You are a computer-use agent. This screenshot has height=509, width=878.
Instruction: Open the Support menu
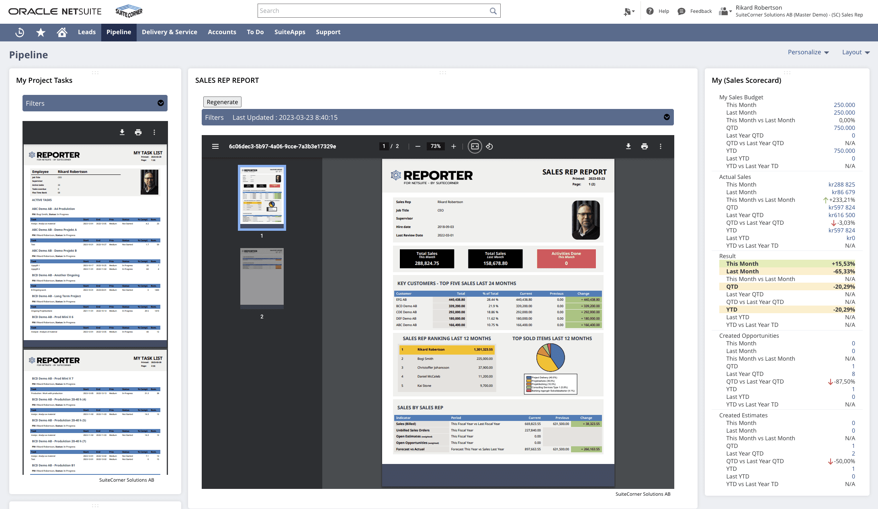328,32
